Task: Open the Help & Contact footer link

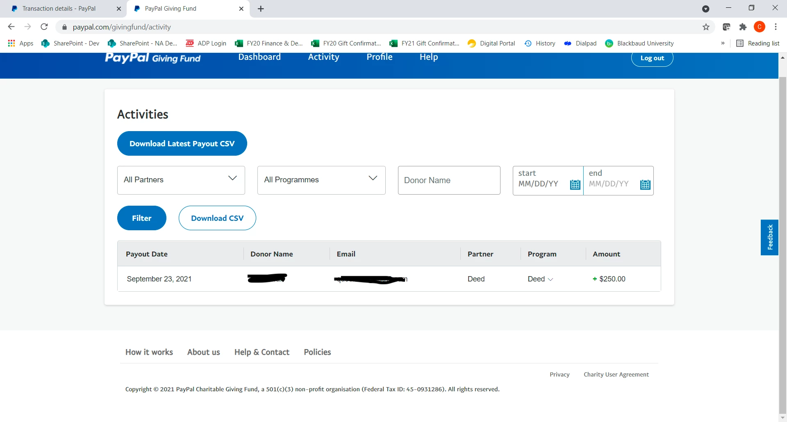Action: 262,352
